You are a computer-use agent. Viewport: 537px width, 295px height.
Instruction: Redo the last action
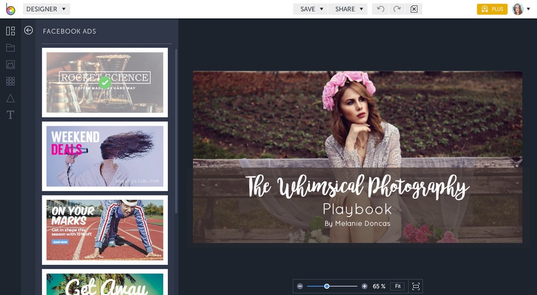coord(397,9)
